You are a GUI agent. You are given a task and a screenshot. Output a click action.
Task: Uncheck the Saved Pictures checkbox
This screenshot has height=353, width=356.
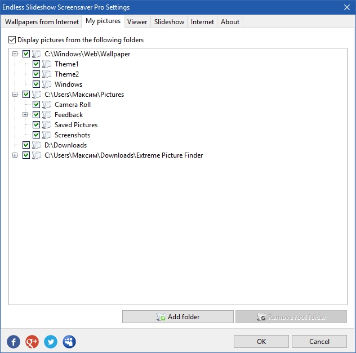click(x=36, y=125)
